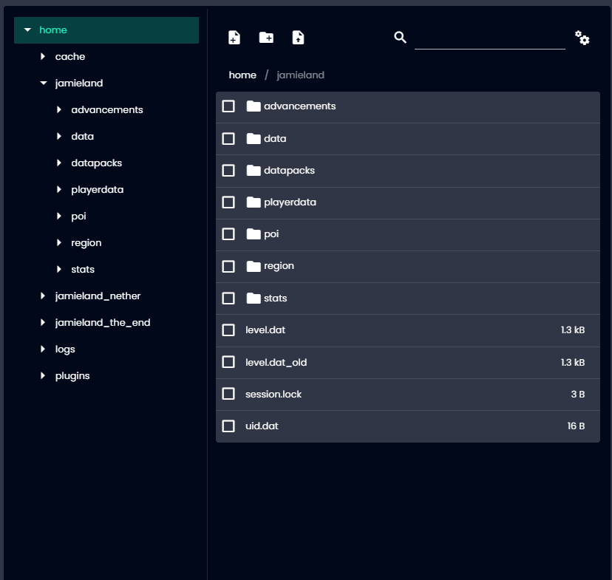Click the data folder icon in file list
Viewport: 612px width, 580px height.
pos(254,138)
